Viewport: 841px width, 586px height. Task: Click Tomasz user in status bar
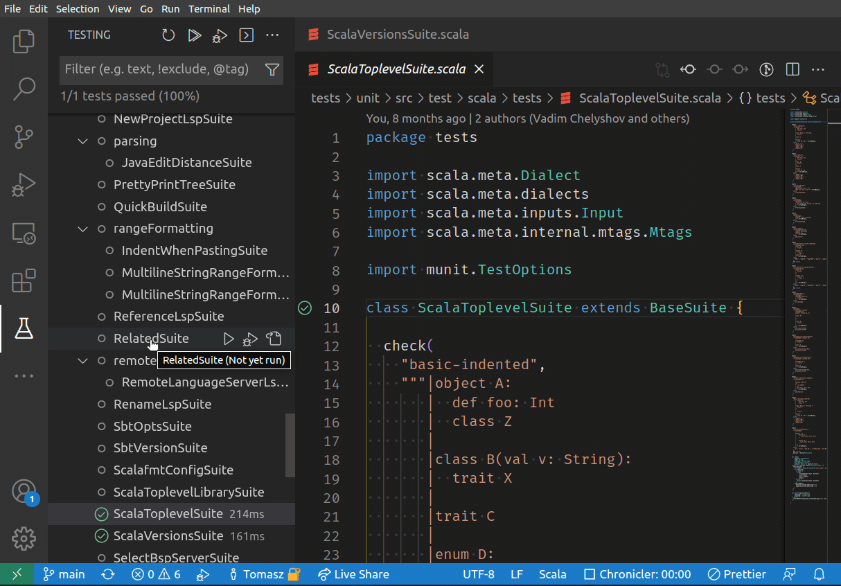[x=265, y=574]
